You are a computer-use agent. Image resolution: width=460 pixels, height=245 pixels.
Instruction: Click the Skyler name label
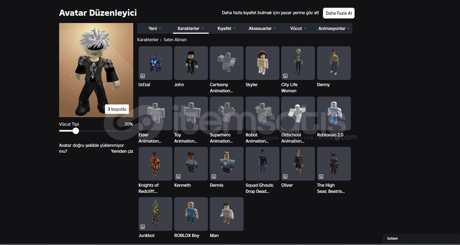pyautogui.click(x=252, y=85)
